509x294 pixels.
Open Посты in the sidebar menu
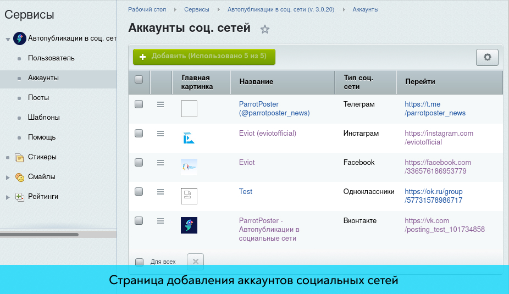pos(38,98)
